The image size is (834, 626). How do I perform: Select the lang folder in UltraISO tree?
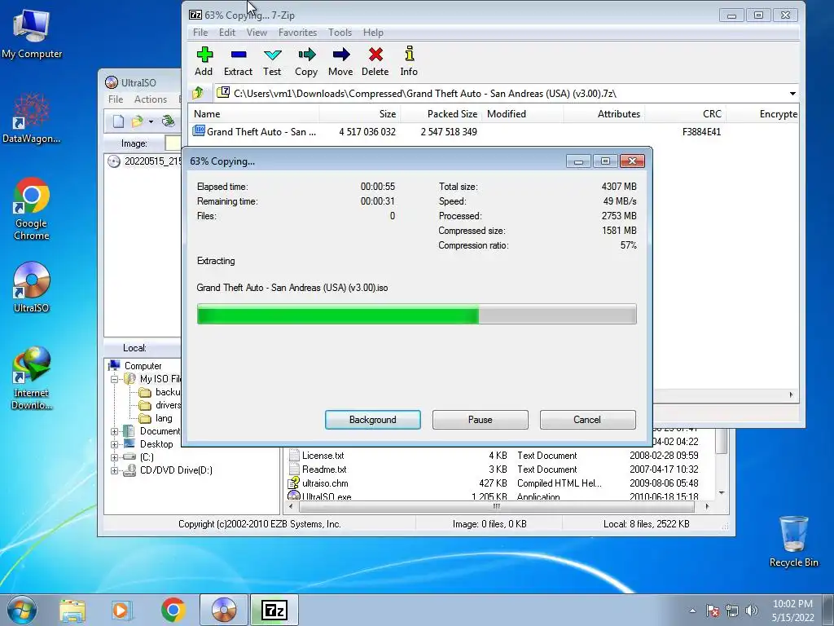pos(156,418)
